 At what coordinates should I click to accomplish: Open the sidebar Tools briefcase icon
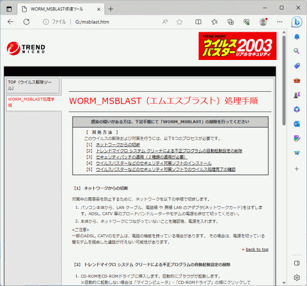click(x=297, y=80)
